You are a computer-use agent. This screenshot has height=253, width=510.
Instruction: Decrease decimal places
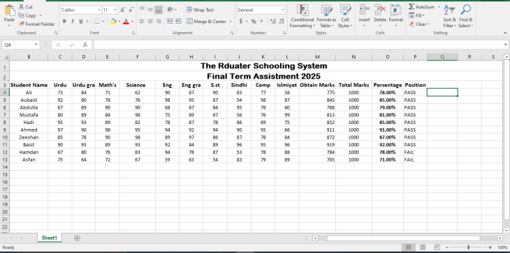pos(281,22)
